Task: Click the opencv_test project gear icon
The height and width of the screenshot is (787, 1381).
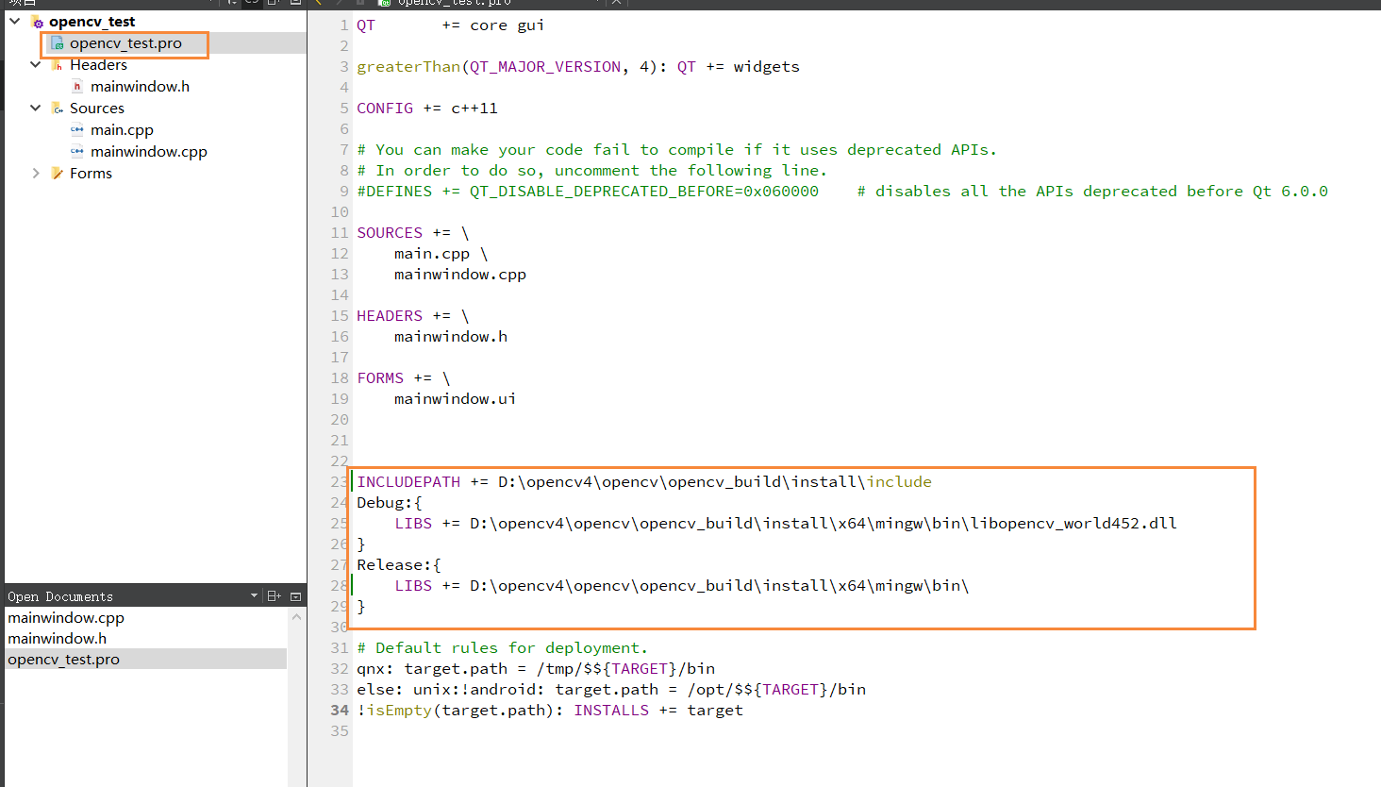Action: pyautogui.click(x=38, y=22)
